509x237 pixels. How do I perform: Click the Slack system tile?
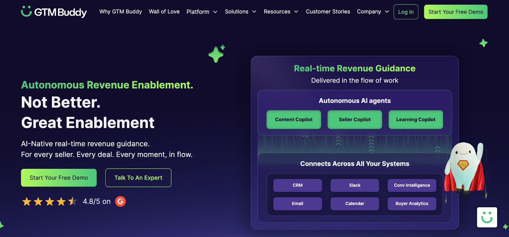click(x=355, y=185)
